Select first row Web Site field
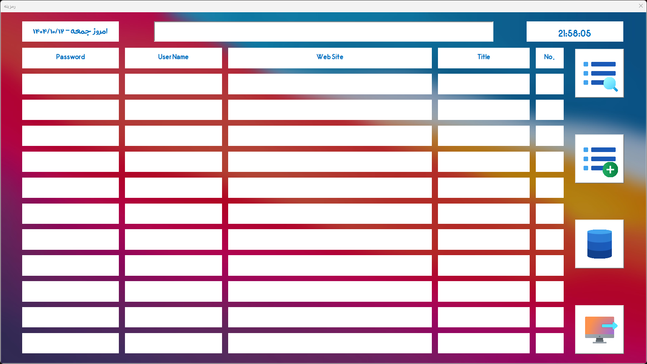647x364 pixels. tap(330, 84)
